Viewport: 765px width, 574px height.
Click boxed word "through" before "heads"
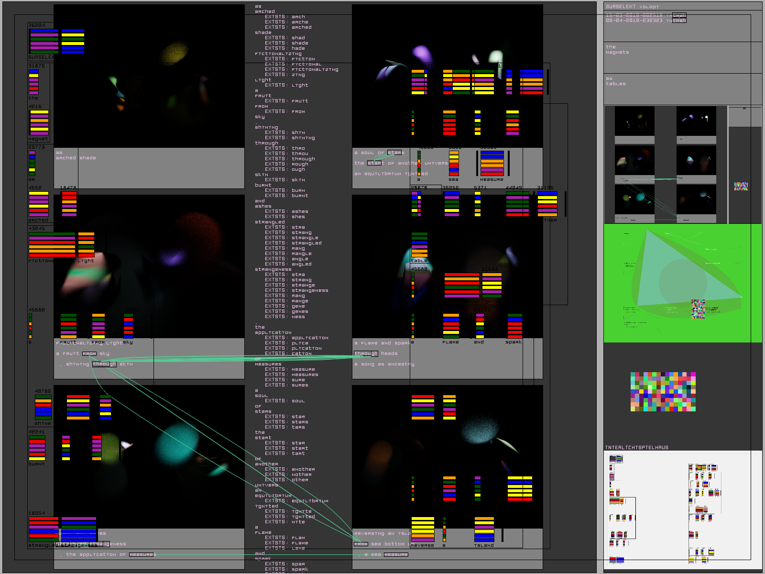[366, 353]
